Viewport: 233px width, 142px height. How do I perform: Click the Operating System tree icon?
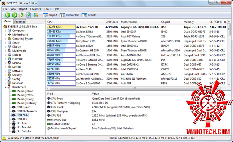[9, 38]
